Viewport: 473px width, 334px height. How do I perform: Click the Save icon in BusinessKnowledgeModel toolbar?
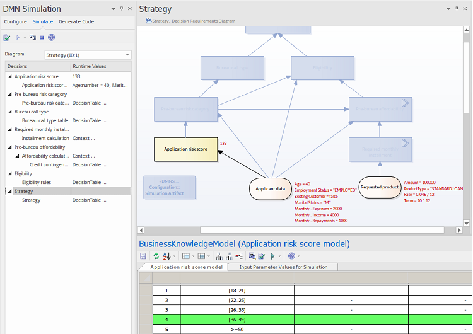(x=143, y=256)
